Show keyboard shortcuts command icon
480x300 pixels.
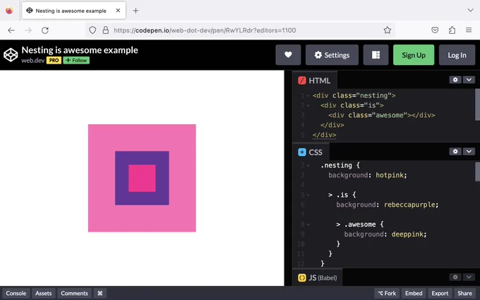tap(100, 293)
